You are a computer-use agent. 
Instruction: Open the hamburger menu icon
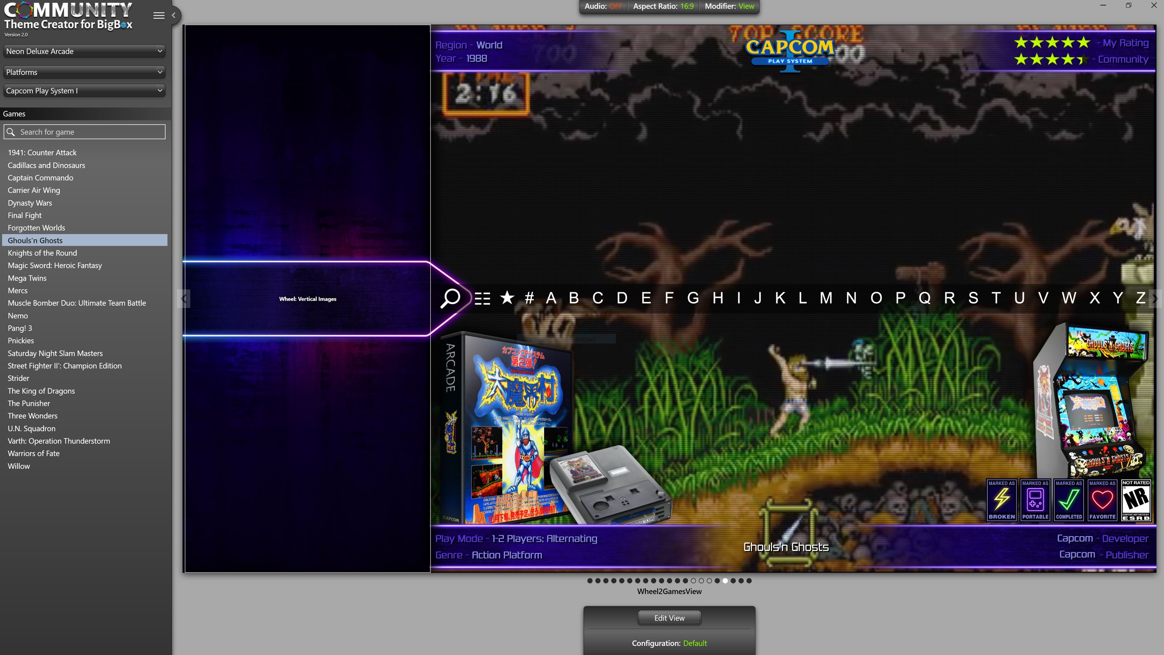tap(159, 15)
